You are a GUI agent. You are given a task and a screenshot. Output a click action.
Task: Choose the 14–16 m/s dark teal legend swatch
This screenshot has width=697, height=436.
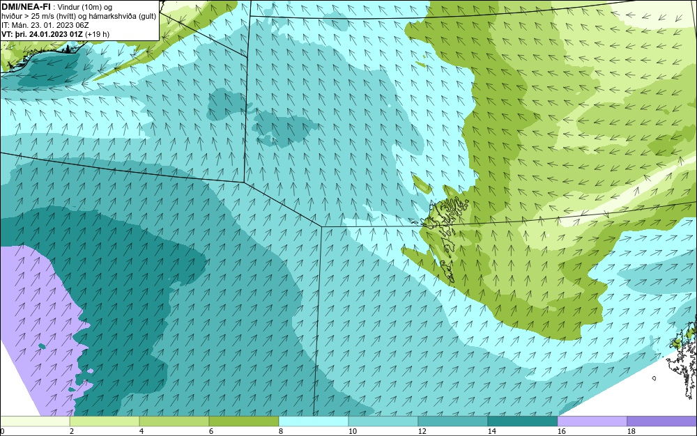point(523,421)
